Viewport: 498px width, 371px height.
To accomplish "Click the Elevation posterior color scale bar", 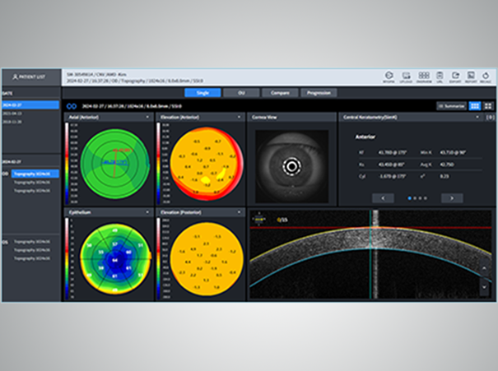I will coord(159,258).
